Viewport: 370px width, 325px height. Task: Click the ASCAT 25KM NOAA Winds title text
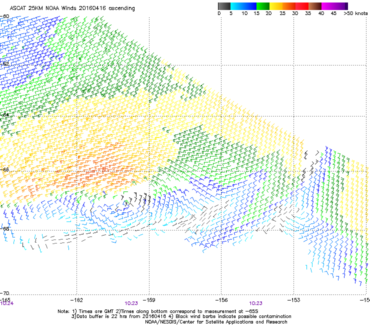[x=72, y=8]
